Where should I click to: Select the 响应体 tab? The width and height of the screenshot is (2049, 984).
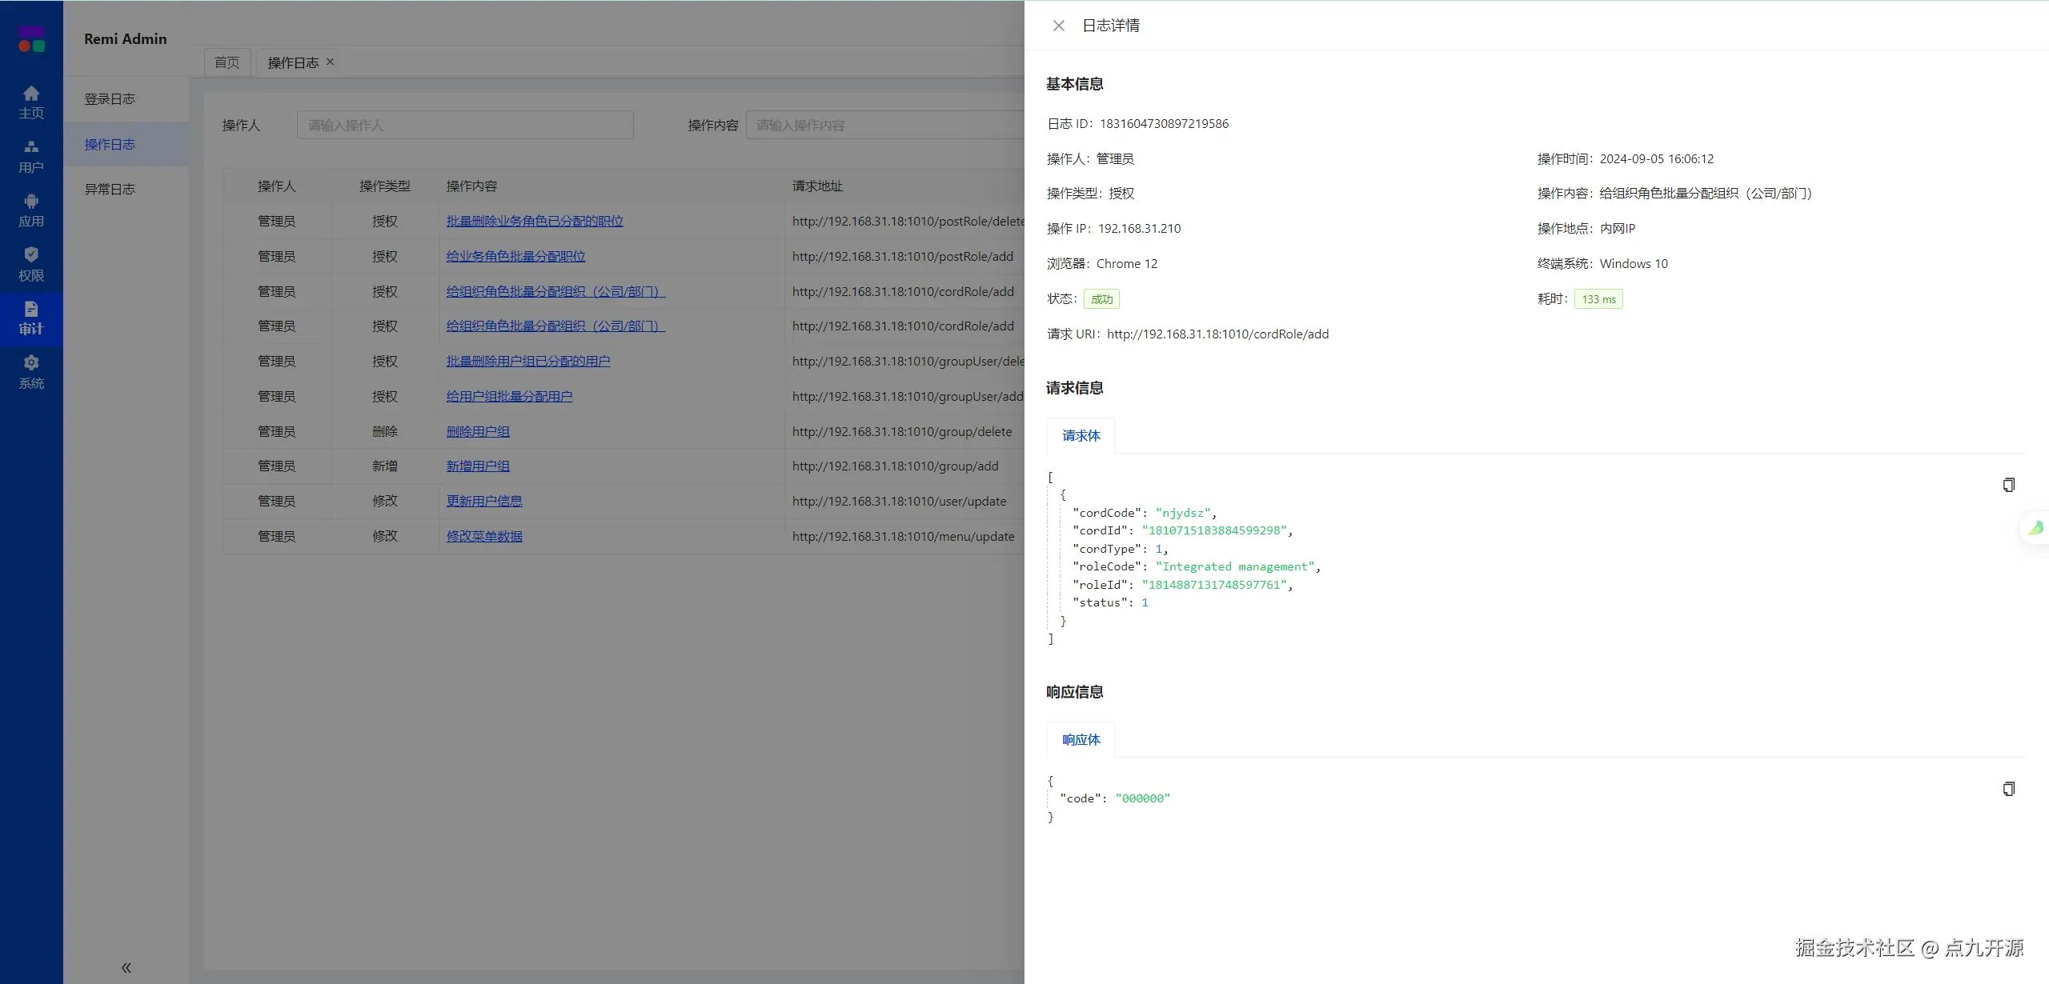click(1081, 740)
